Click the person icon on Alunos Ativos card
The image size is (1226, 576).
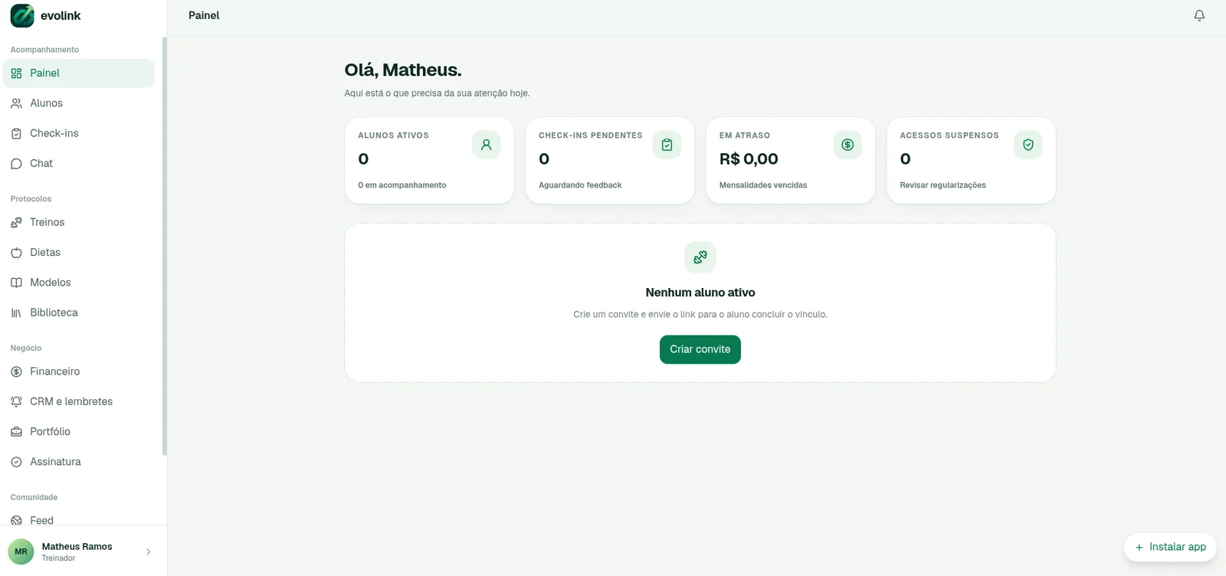pyautogui.click(x=486, y=145)
